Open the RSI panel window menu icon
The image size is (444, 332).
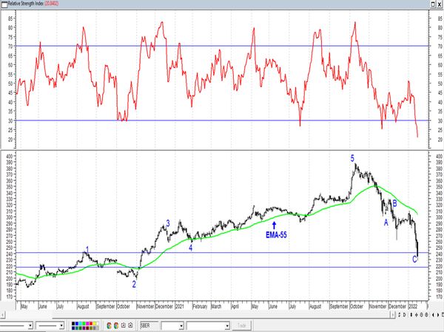(x=5, y=4)
